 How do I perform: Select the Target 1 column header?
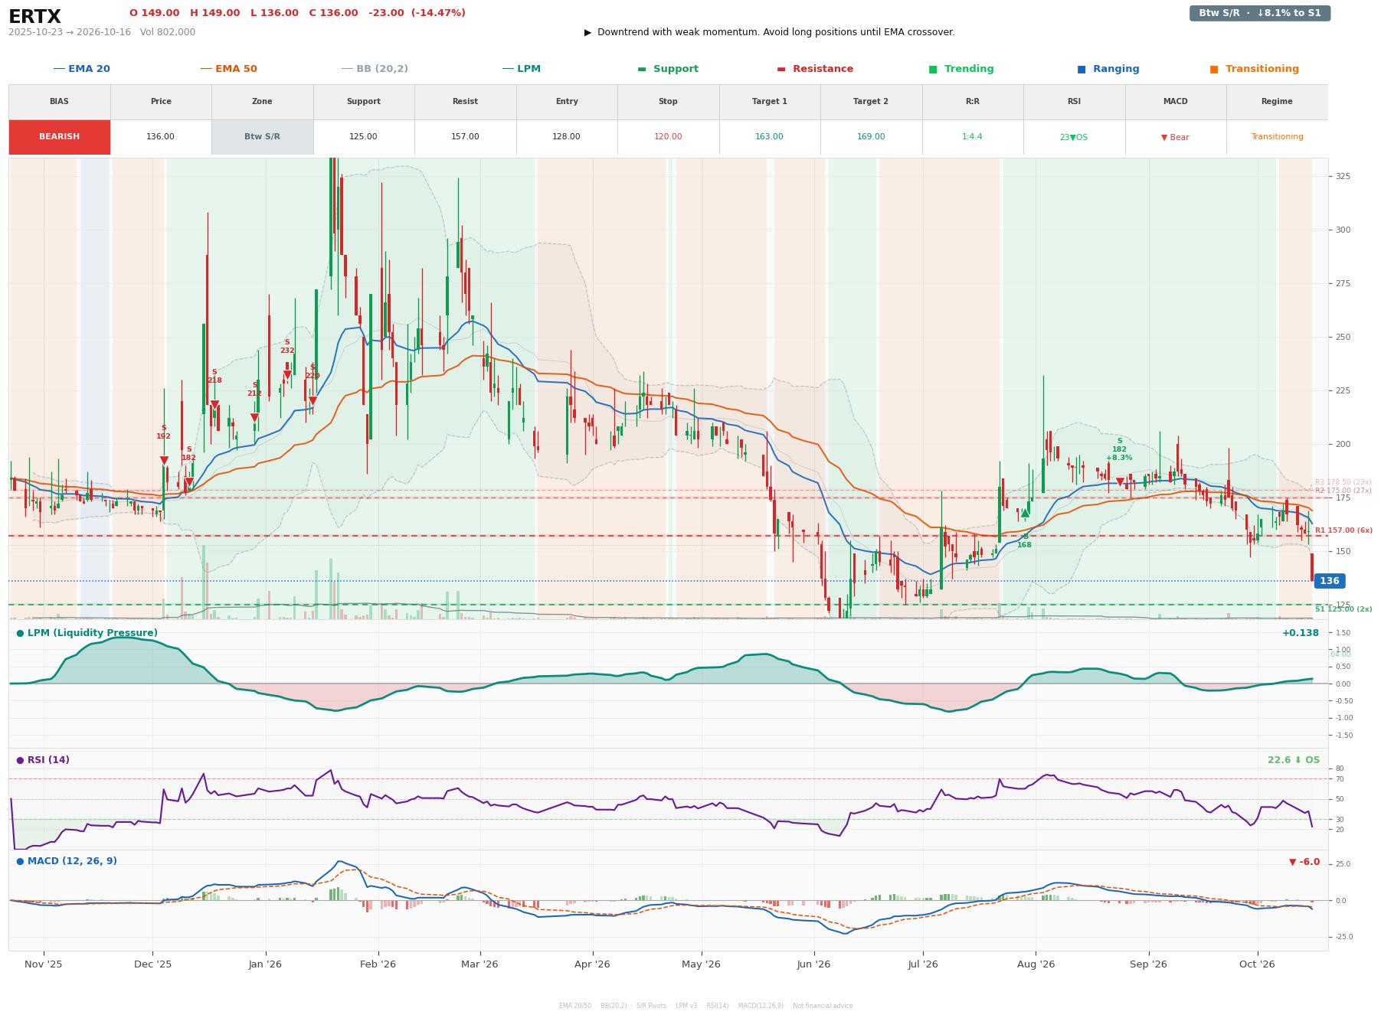pyautogui.click(x=770, y=102)
